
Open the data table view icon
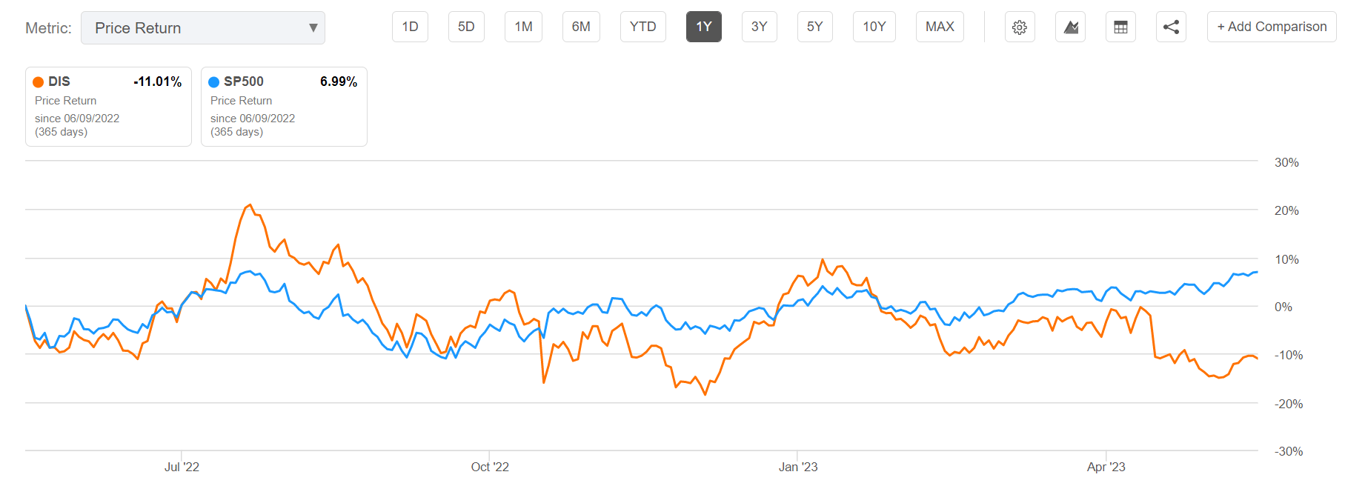pos(1120,27)
